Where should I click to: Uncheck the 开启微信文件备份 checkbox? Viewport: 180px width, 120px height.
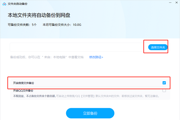[x=164, y=83]
